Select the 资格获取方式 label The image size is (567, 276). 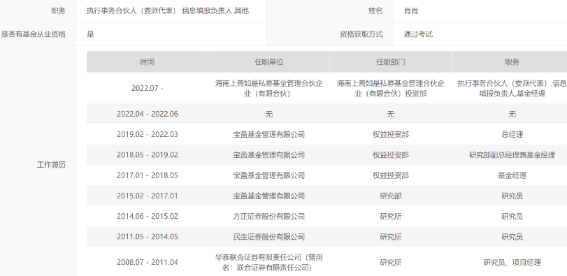coord(361,34)
